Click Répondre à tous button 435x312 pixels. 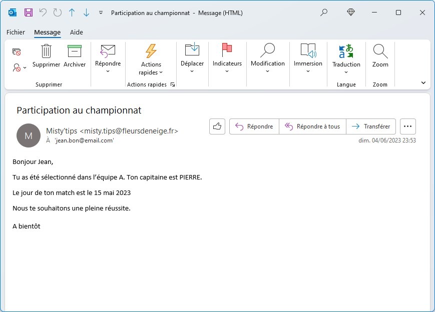pyautogui.click(x=312, y=126)
